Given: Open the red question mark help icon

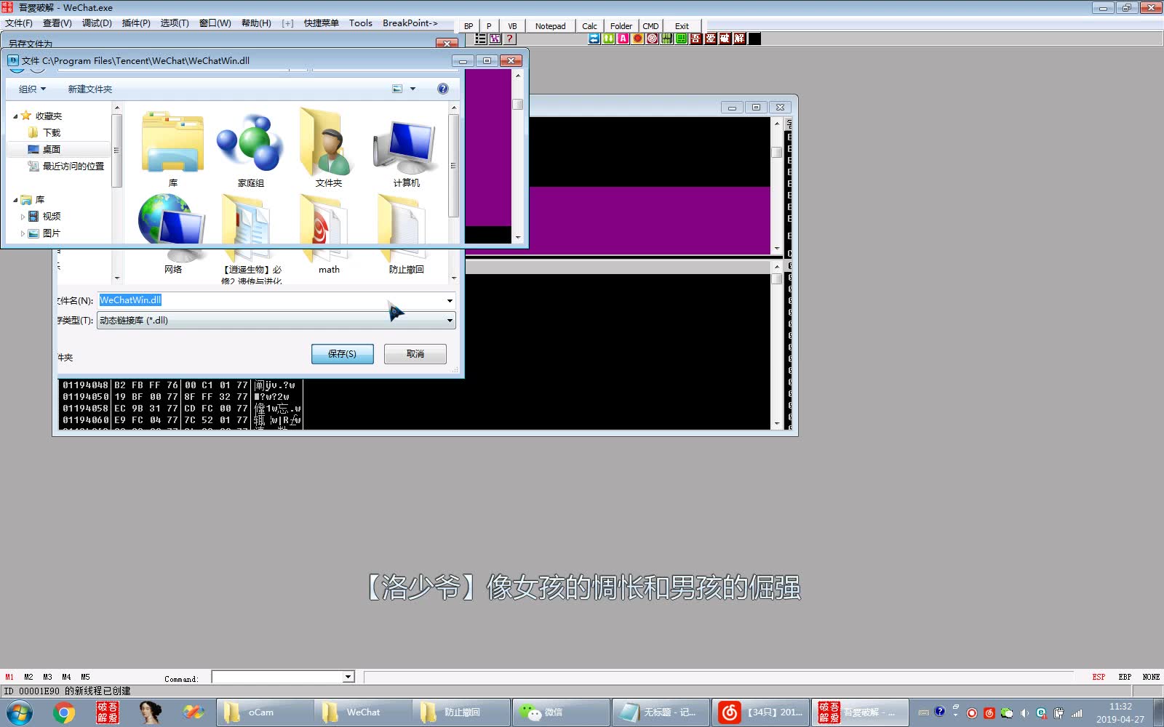Looking at the screenshot, I should tap(510, 39).
